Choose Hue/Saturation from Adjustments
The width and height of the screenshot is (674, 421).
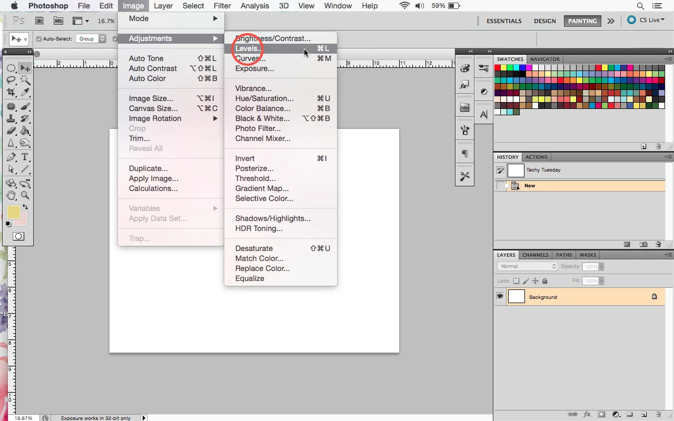pyautogui.click(x=281, y=98)
